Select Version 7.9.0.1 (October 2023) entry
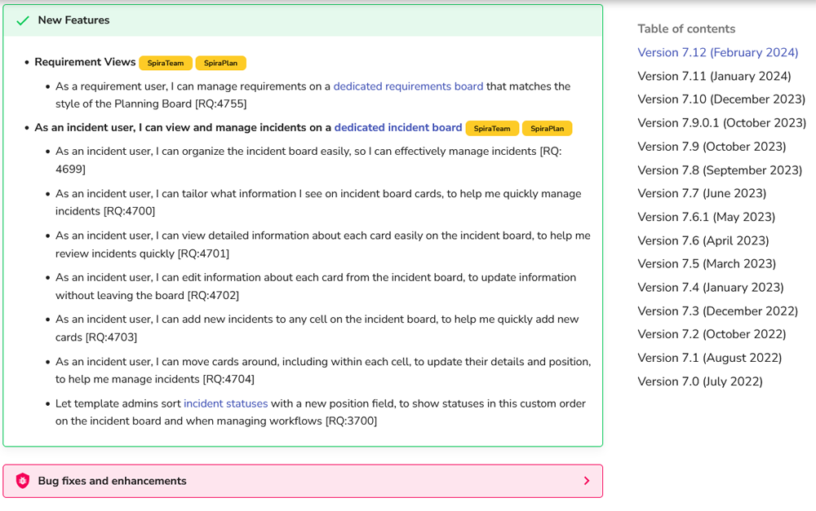 click(x=721, y=123)
